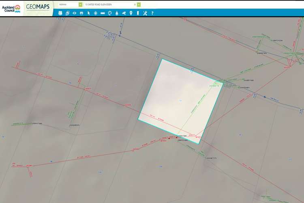The width and height of the screenshot is (304, 203).
Task: Toggle the eye visibility icon in toolbar
Action: click(x=74, y=13)
